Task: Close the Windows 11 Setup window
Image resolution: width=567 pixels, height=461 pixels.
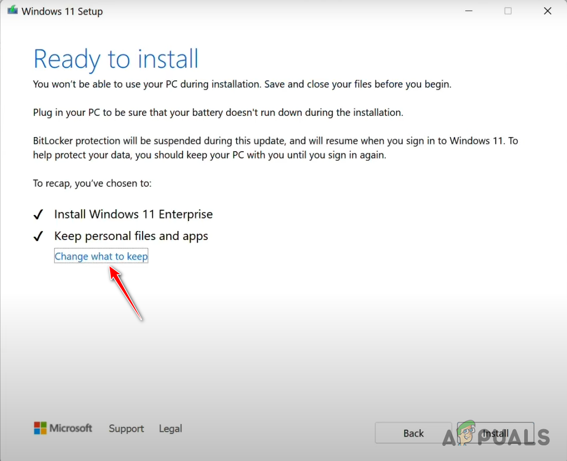Action: point(548,11)
